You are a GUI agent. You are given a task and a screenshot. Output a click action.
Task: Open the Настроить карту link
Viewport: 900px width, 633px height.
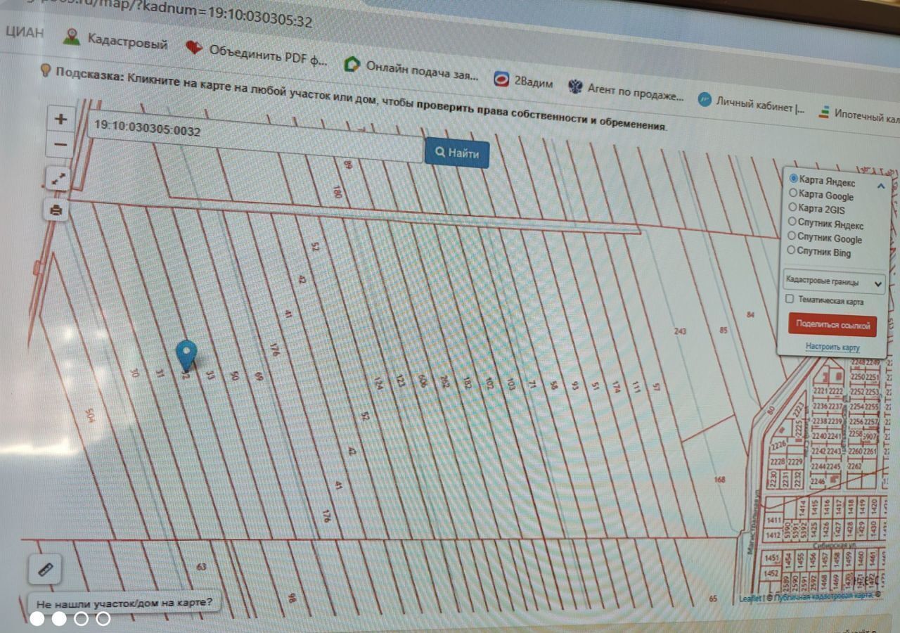click(x=832, y=347)
